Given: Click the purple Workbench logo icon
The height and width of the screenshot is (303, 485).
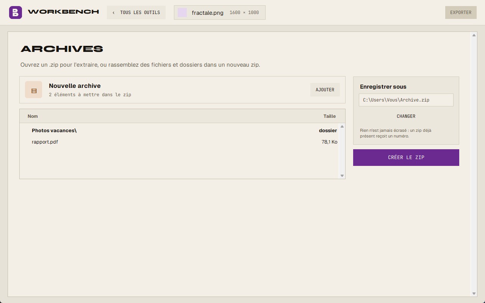Looking at the screenshot, I should tap(16, 12).
